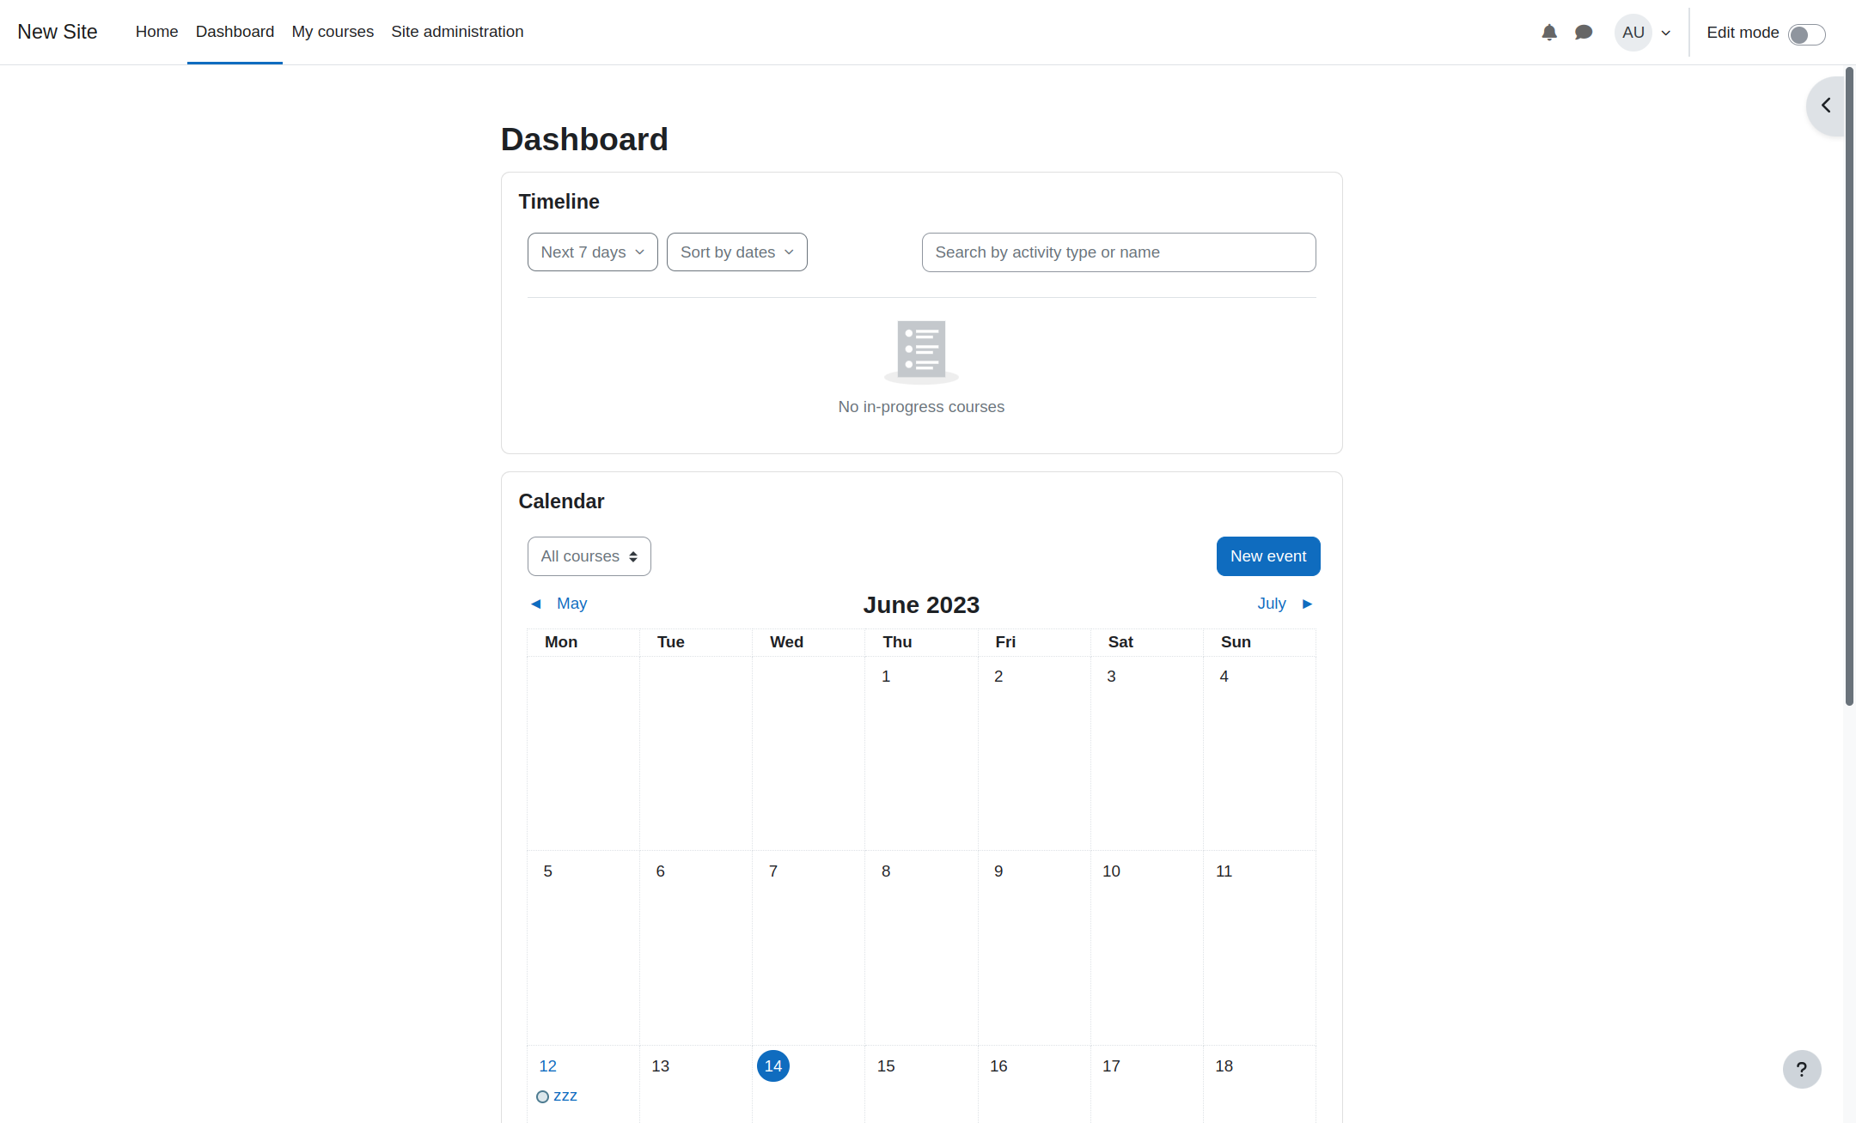This screenshot has width=1856, height=1123.
Task: Toggle Edit mode switch
Action: (x=1806, y=34)
